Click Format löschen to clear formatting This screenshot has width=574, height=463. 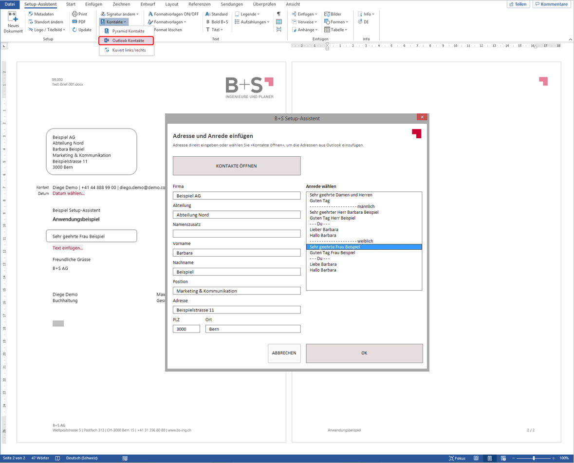(x=167, y=30)
